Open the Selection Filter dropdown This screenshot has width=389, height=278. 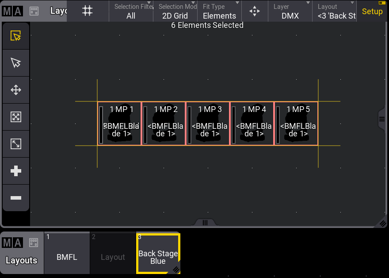coord(131,11)
